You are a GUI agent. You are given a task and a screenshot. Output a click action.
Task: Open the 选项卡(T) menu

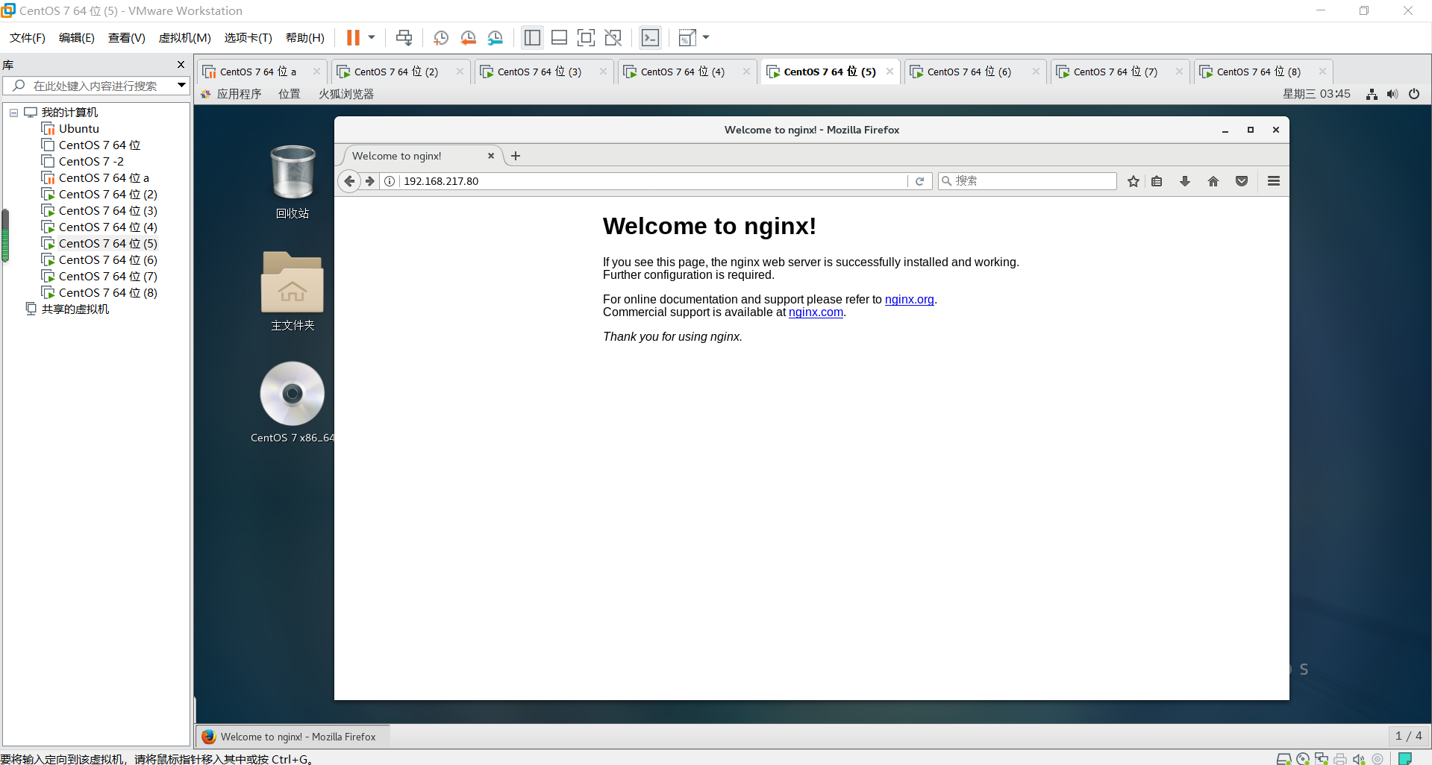[x=248, y=38]
